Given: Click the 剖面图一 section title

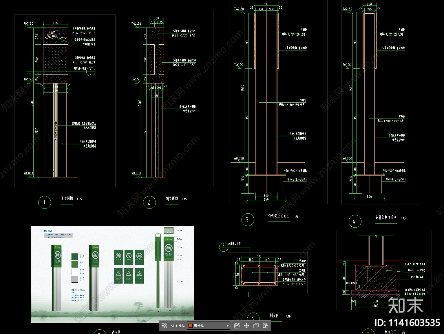Looking at the screenshot, I should tap(275, 316).
